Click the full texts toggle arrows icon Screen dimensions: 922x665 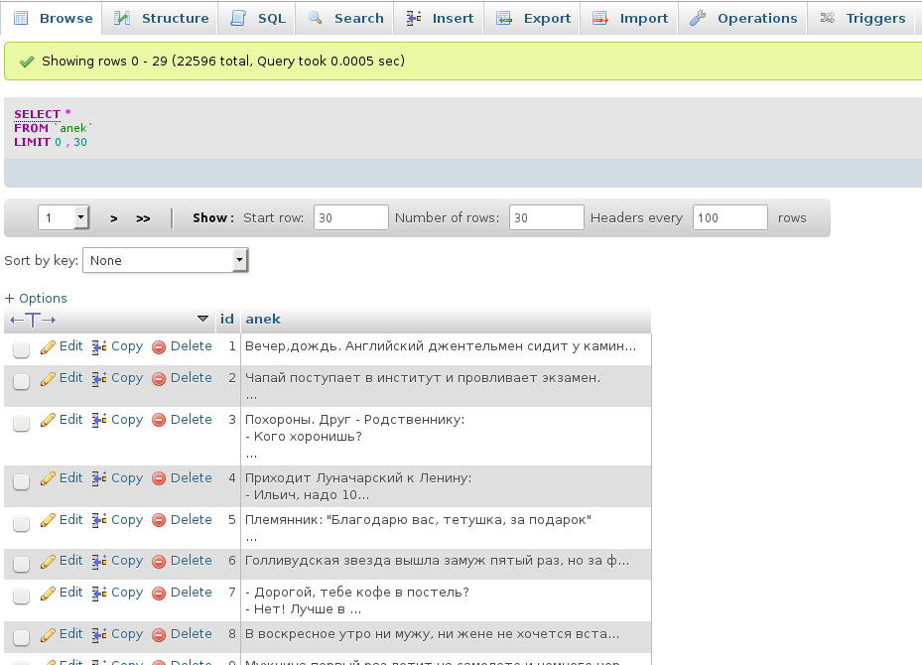(33, 320)
